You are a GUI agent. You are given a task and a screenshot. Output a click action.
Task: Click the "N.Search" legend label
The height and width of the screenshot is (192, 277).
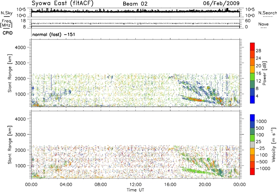coord(268,13)
